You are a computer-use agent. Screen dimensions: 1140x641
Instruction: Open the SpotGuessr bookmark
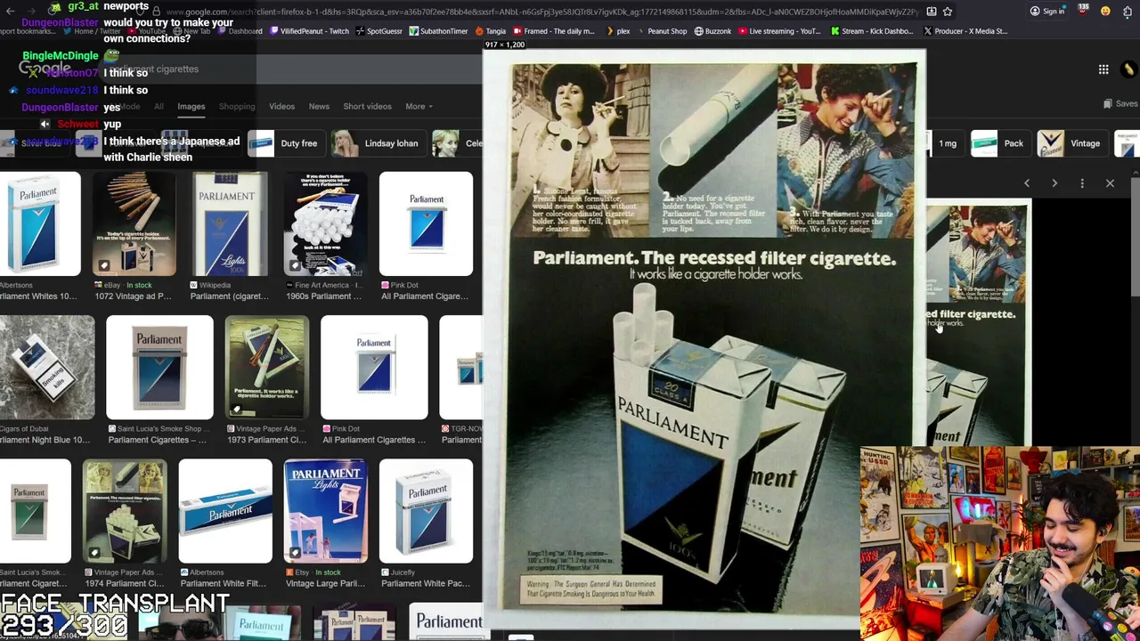[x=379, y=31]
